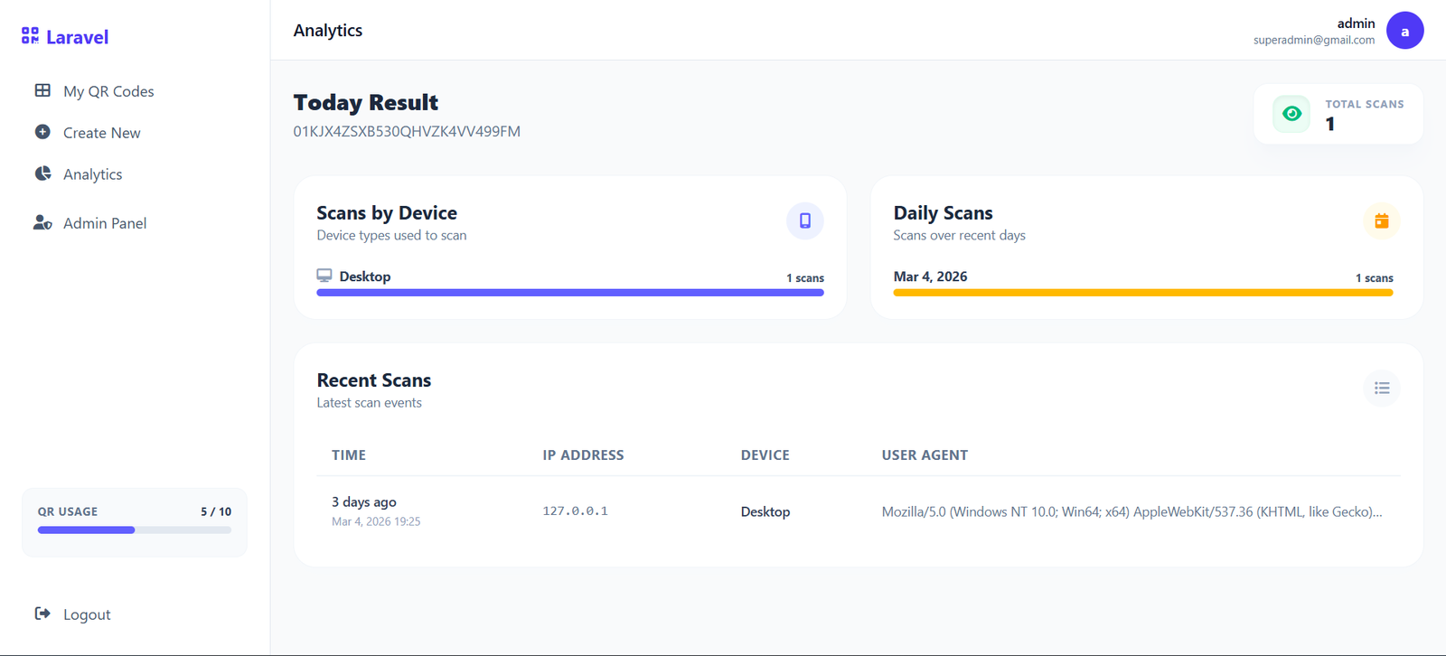Click the Logout arrow icon
Viewport: 1446px width, 656px height.
coord(42,614)
